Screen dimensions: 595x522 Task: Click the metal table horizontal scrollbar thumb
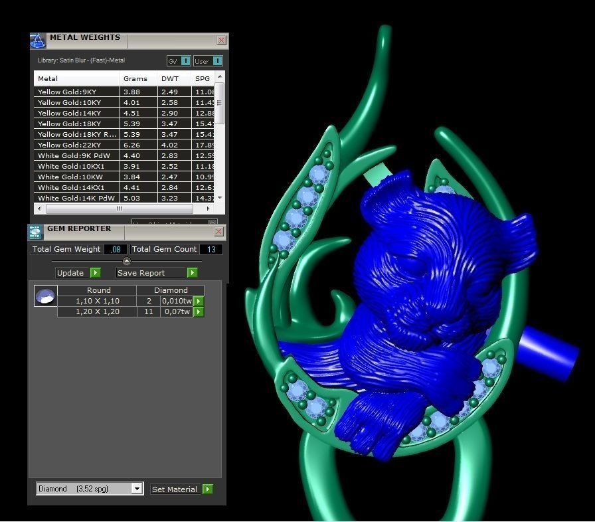click(119, 209)
